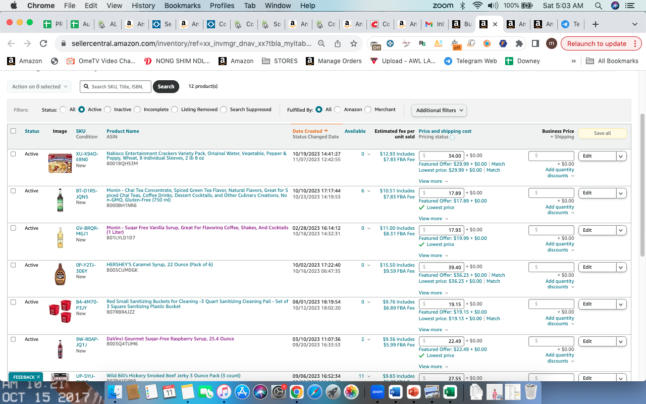The height and width of the screenshot is (404, 646).
Task: Check the Nabisco Entertainment Crackers row checkbox
Action: [x=13, y=154]
